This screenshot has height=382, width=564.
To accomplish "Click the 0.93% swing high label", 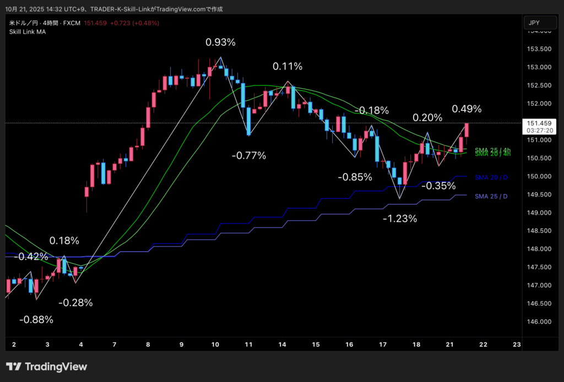I will point(220,42).
